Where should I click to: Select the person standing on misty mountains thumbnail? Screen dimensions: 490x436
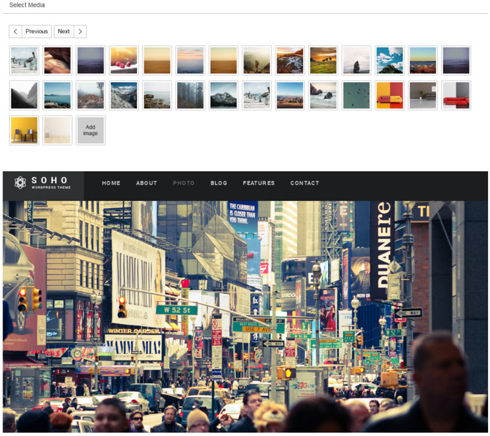(257, 61)
